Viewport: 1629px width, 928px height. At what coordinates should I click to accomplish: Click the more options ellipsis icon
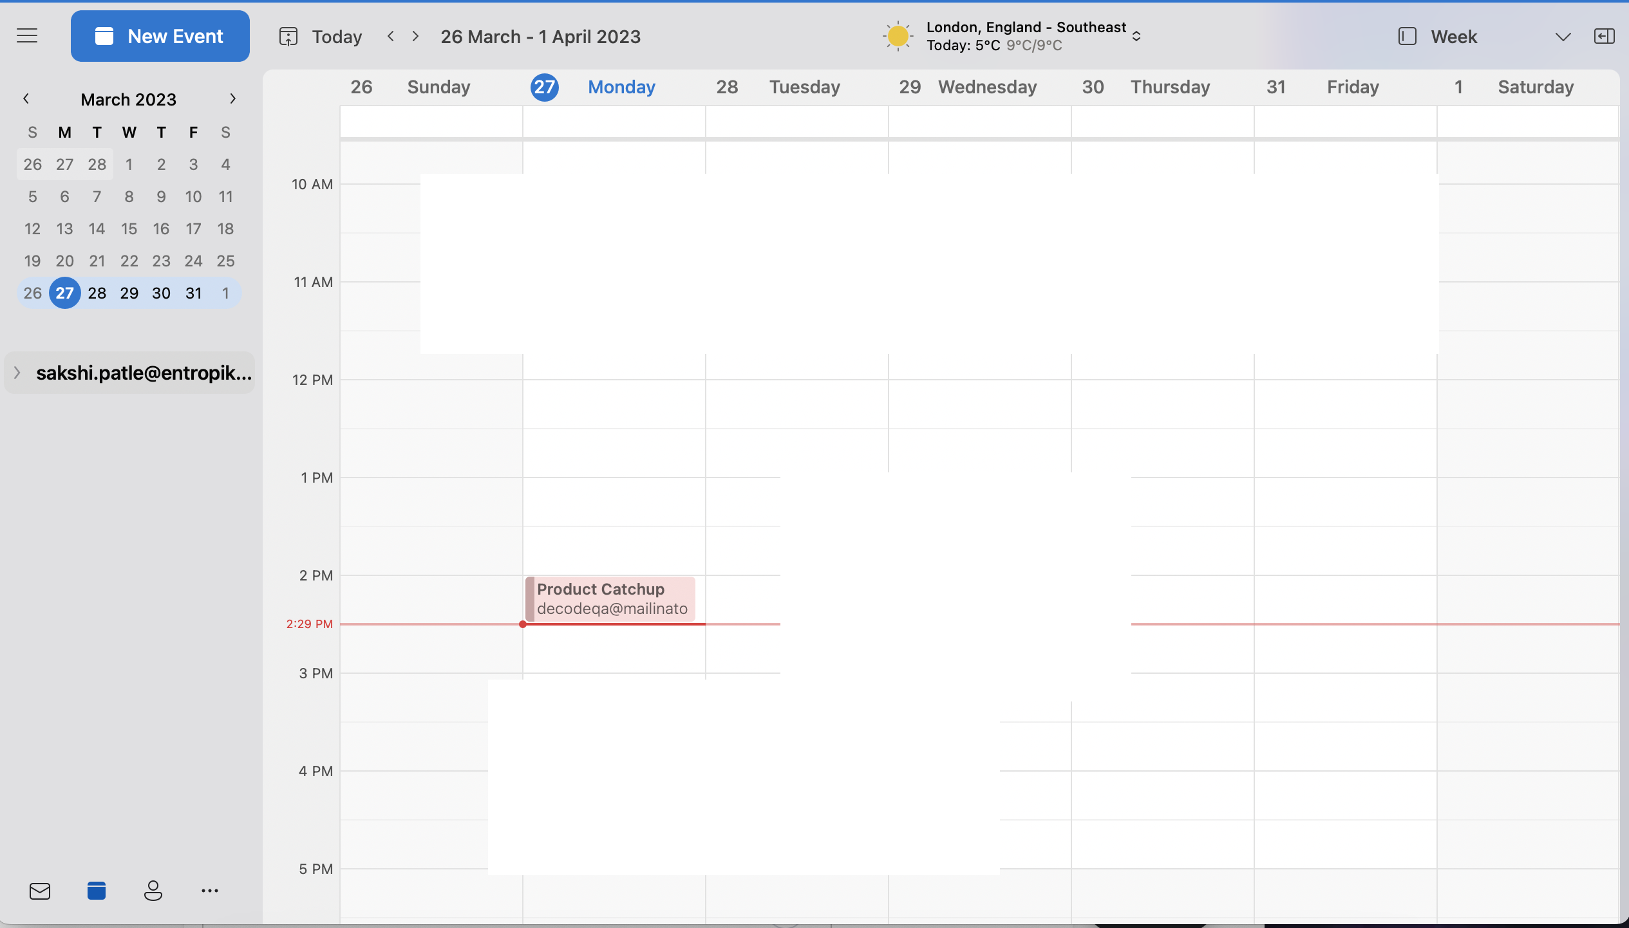pos(210,891)
